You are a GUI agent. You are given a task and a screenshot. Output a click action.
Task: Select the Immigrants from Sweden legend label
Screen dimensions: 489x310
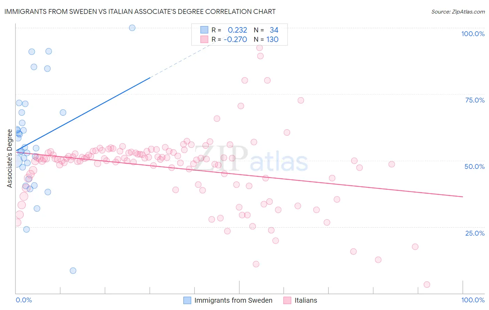233,300
